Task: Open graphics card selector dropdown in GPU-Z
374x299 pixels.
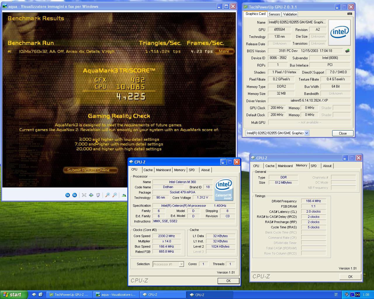Action: (307, 133)
